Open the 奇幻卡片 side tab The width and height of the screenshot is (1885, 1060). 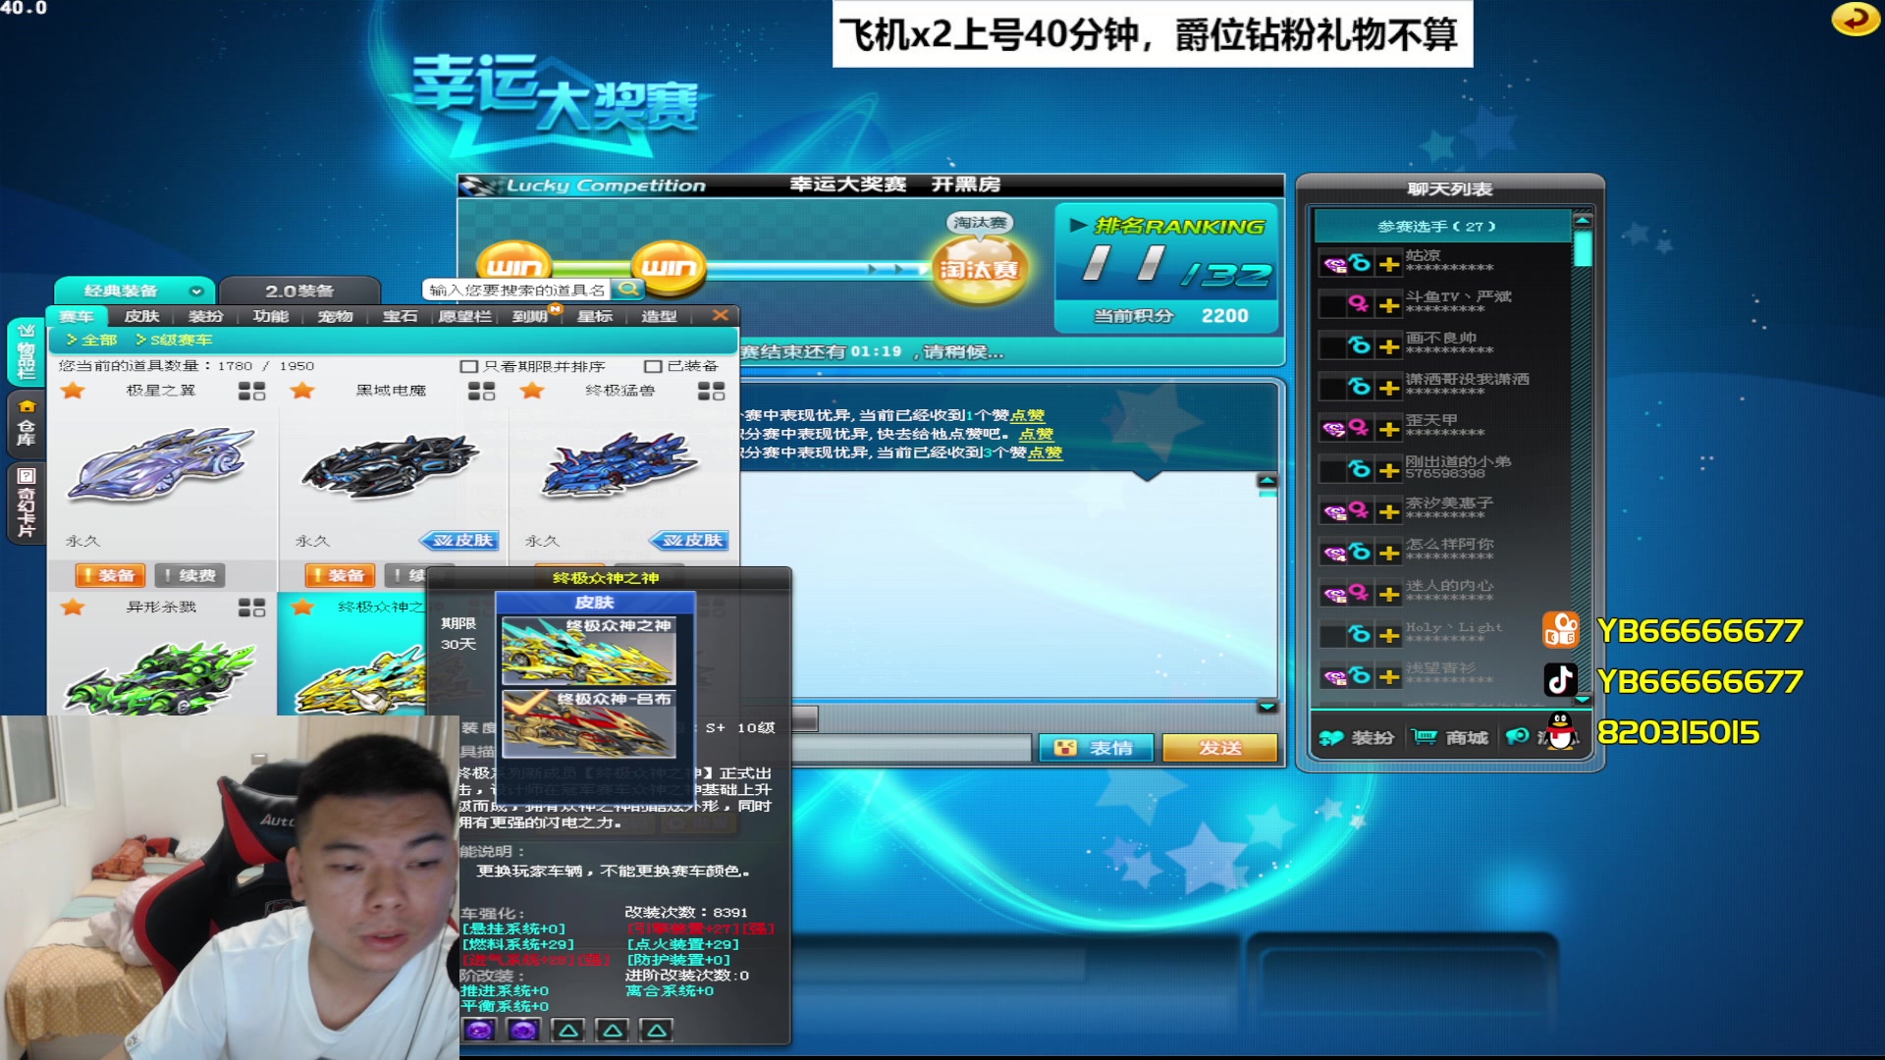[27, 502]
